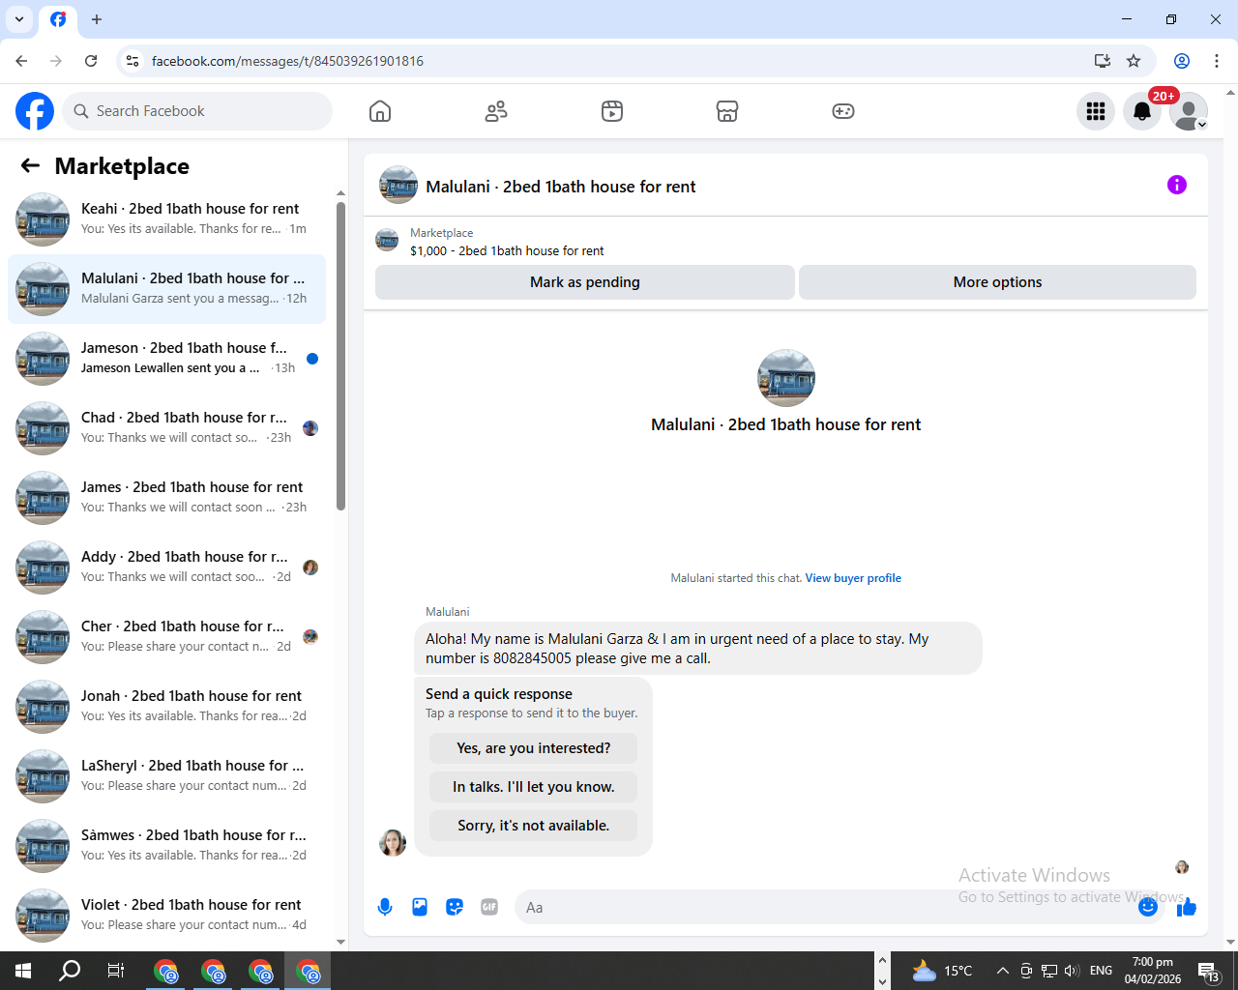Open the Violet conversation
The height and width of the screenshot is (990, 1238).
pos(166,916)
